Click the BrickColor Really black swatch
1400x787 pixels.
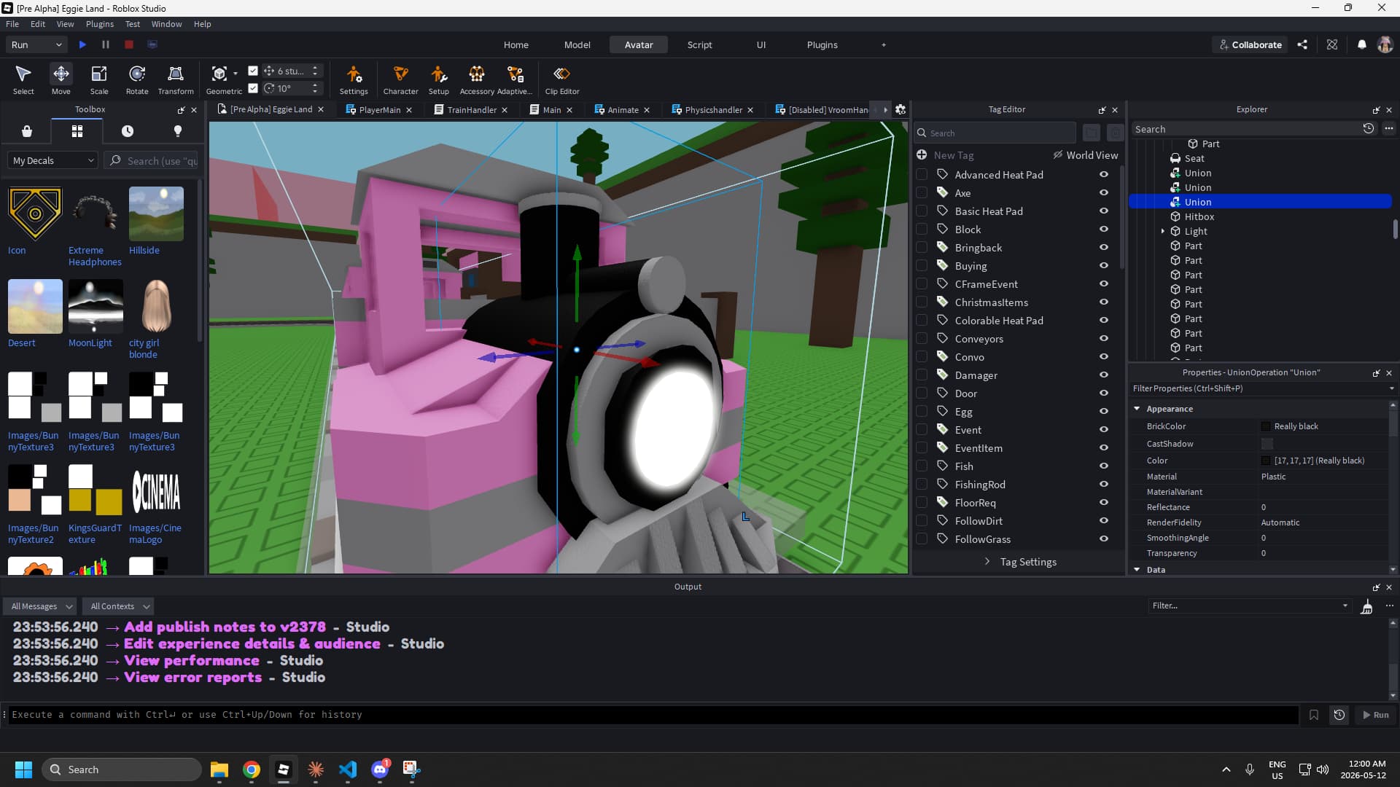click(1267, 426)
